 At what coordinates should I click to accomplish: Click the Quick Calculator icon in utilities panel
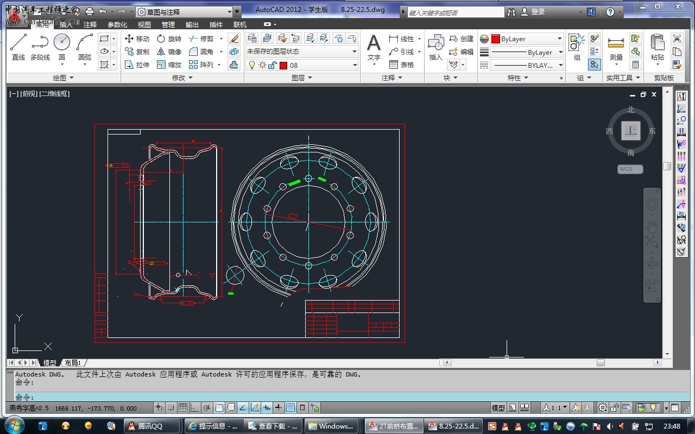[635, 65]
